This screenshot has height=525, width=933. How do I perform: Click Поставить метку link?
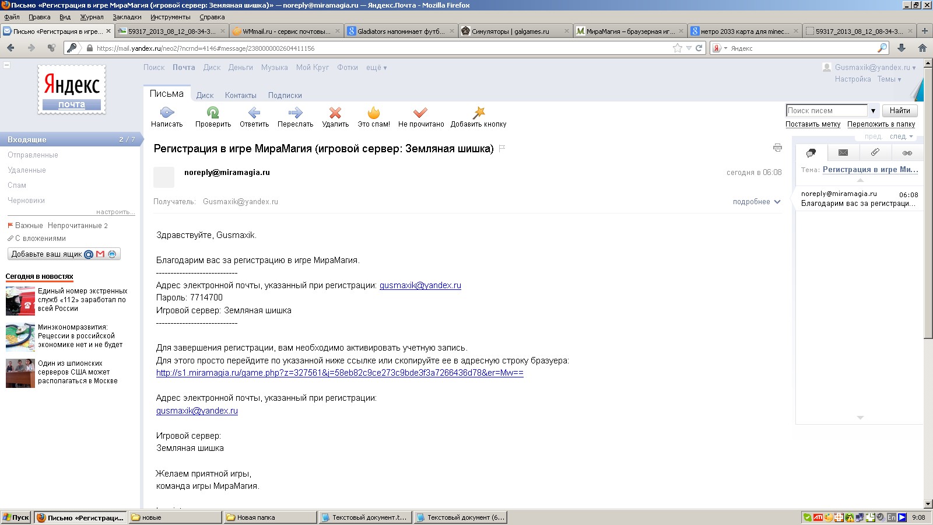point(813,124)
